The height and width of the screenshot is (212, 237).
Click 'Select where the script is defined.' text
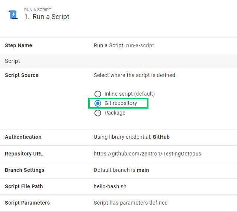[135, 75]
